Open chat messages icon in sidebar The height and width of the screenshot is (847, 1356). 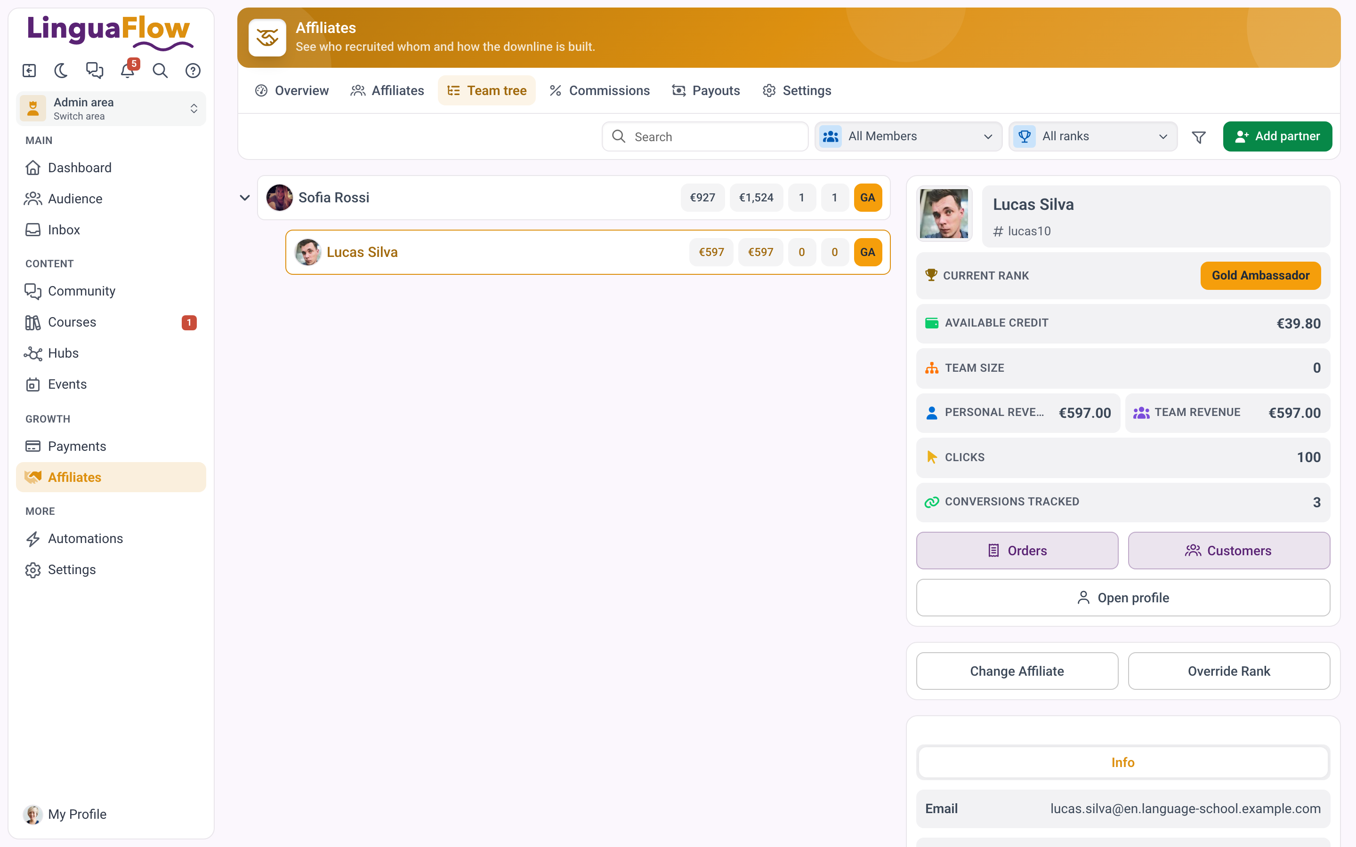pyautogui.click(x=94, y=71)
